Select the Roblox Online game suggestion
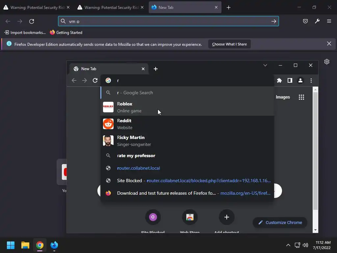 (x=187, y=107)
